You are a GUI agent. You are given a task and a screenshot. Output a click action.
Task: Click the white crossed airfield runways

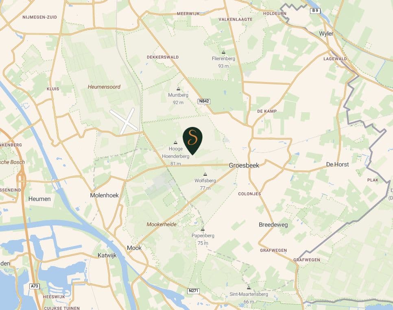124,121
